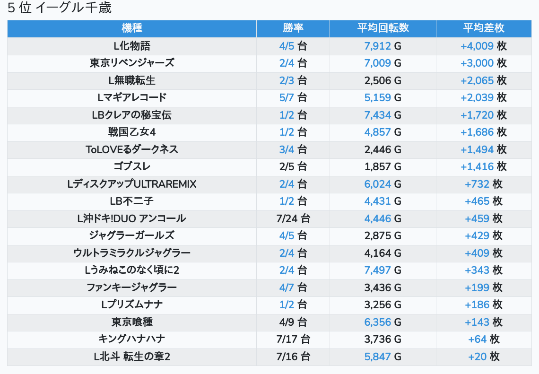Click the 6,356 spins link for 東京喰種
This screenshot has height=374, width=539.
(378, 322)
